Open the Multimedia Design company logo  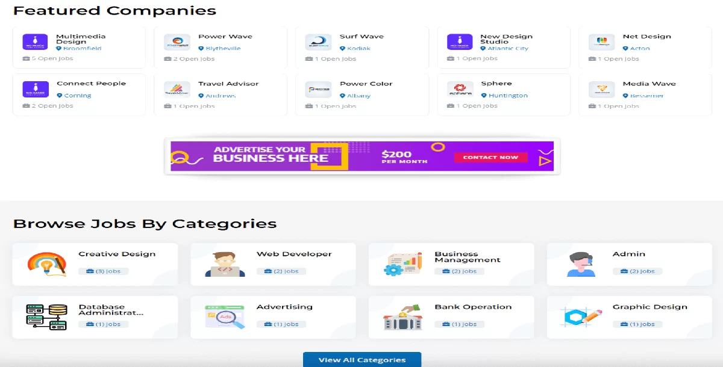point(35,42)
